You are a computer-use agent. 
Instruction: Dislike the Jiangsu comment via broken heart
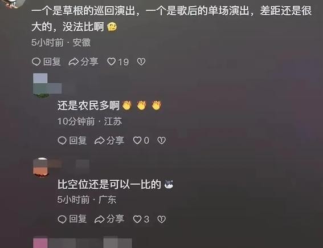click(x=162, y=141)
